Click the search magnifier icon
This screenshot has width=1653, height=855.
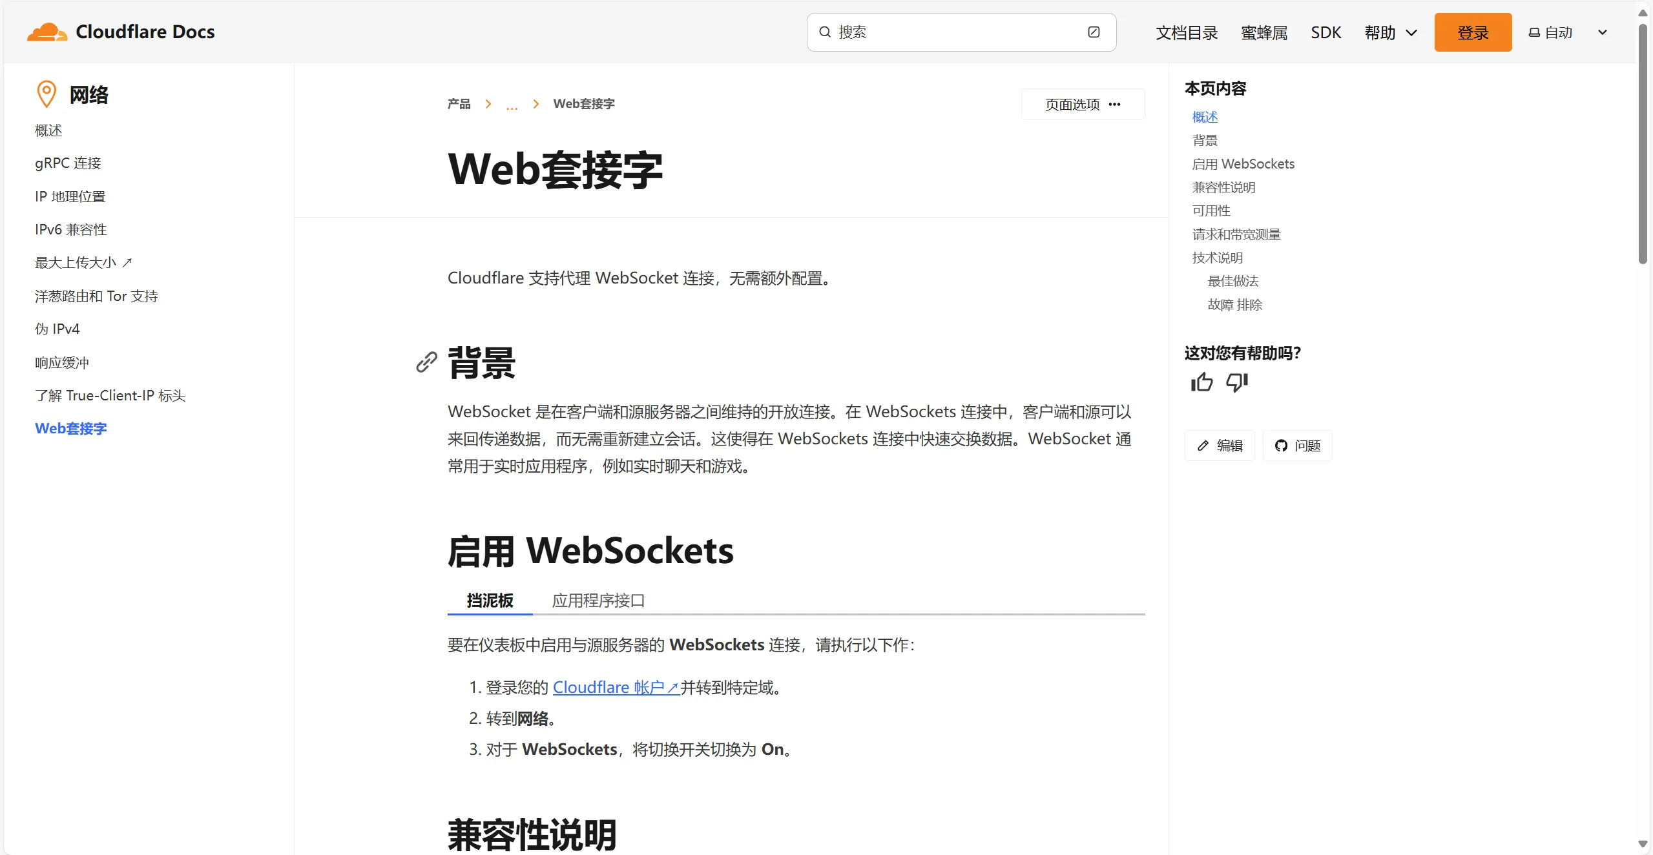[x=824, y=32]
